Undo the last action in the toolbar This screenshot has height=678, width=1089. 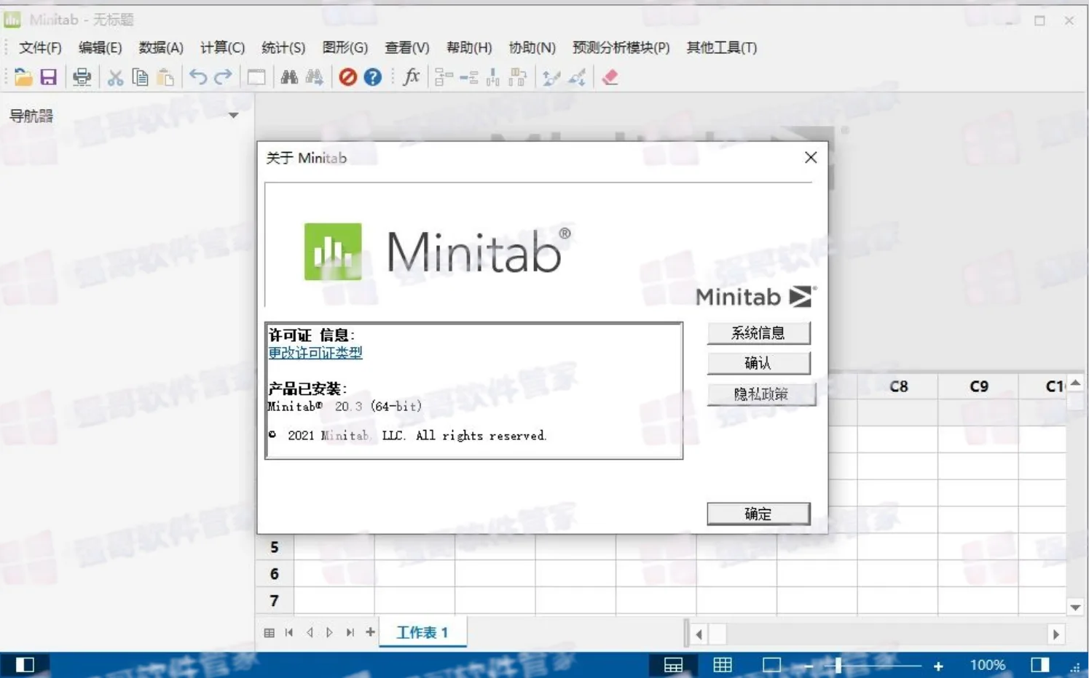pos(198,77)
